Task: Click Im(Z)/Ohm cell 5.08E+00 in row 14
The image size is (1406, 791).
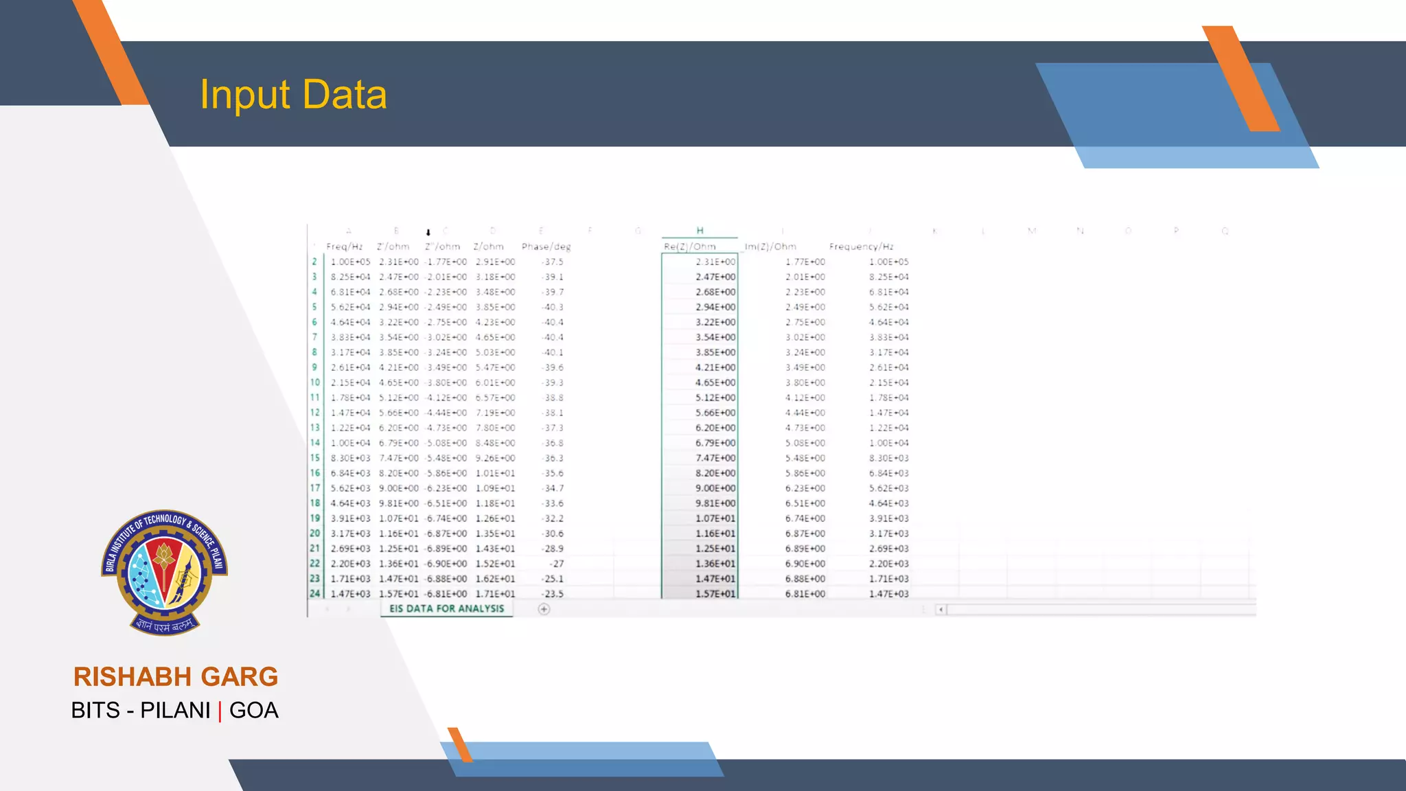Action: 805,443
